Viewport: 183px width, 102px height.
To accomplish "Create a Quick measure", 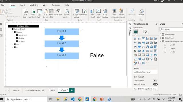I will tap(122, 13).
